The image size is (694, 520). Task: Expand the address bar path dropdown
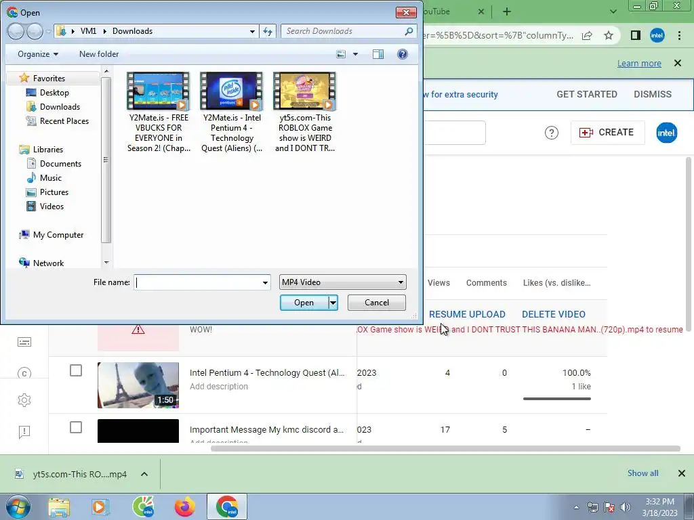252,31
